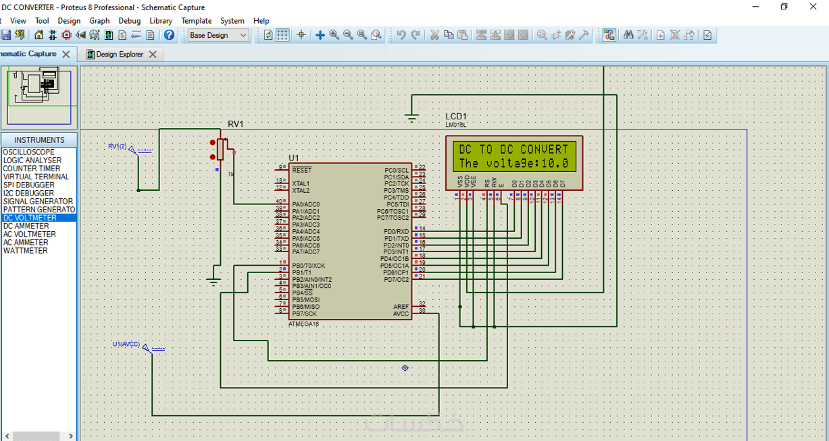Screen dimensions: 829x441
Task: Open the Library menu
Action: point(161,21)
